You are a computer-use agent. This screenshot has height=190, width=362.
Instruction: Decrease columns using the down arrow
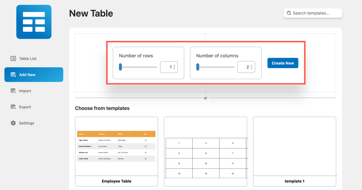252,68
